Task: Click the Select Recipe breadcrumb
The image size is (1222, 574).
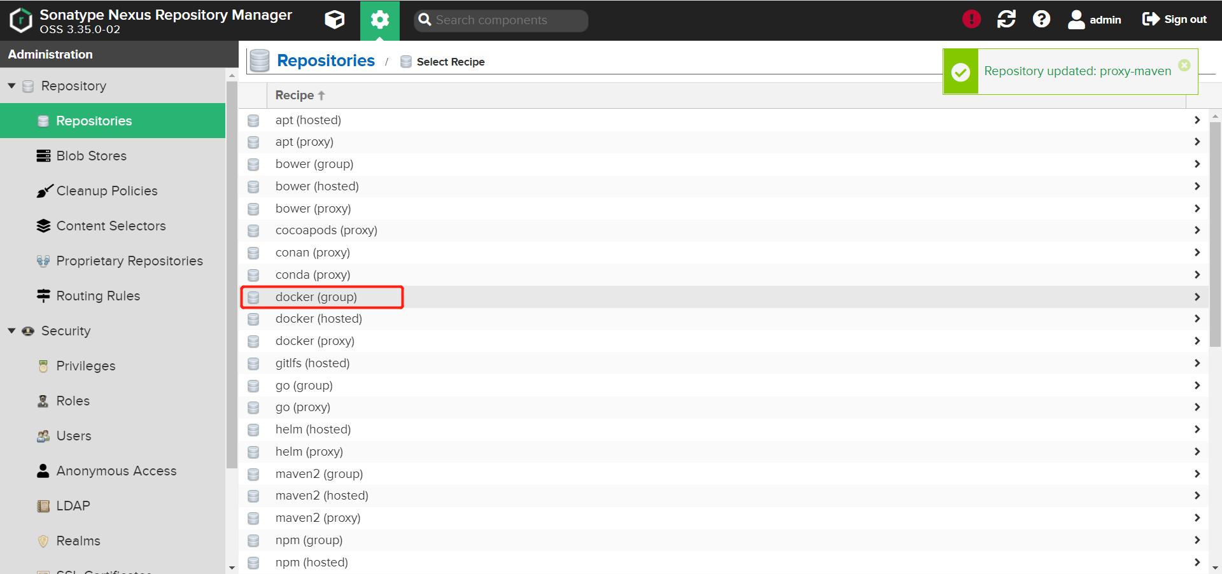Action: tap(451, 62)
